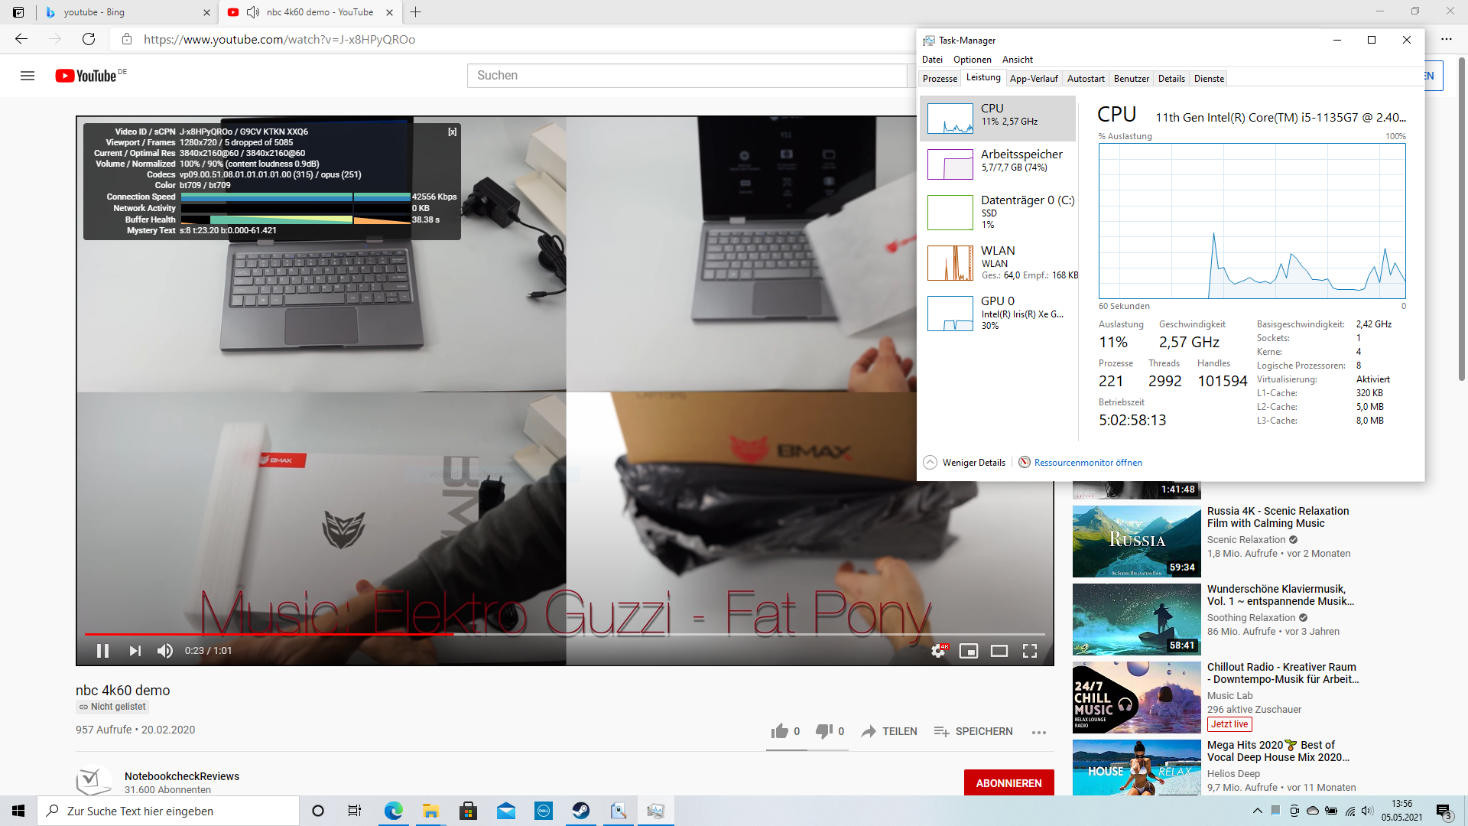The height and width of the screenshot is (826, 1468).
Task: Mute tab via speaker icon in browser tab
Action: [x=253, y=12]
